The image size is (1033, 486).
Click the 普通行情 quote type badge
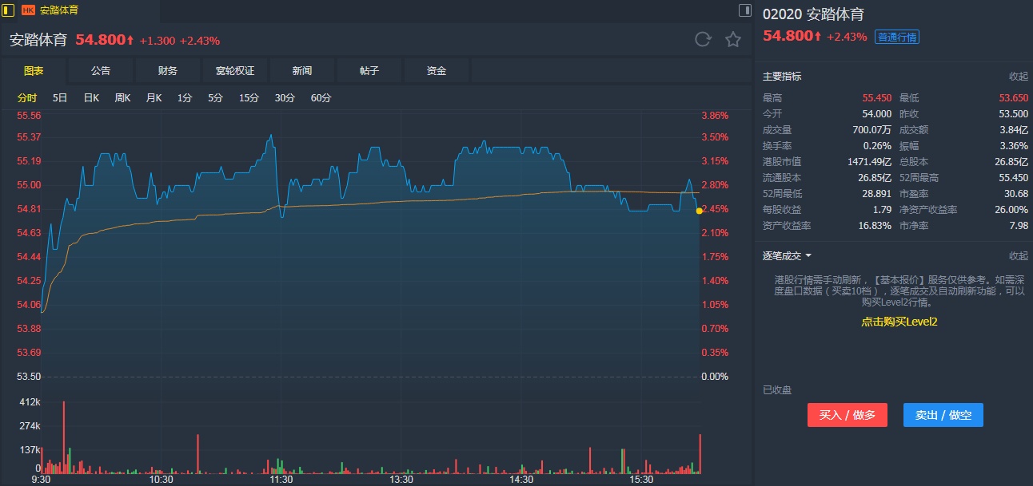tap(897, 37)
